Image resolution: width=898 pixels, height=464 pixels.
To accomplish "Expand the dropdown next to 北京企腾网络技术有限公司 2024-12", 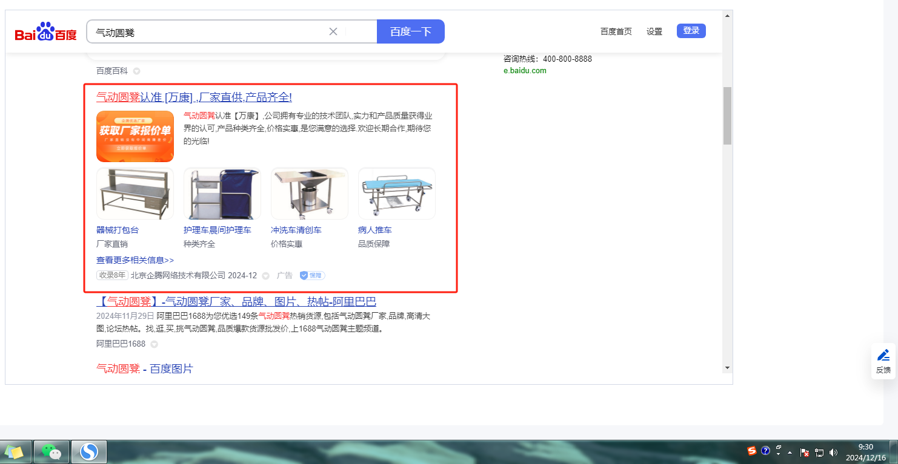I will [x=265, y=276].
